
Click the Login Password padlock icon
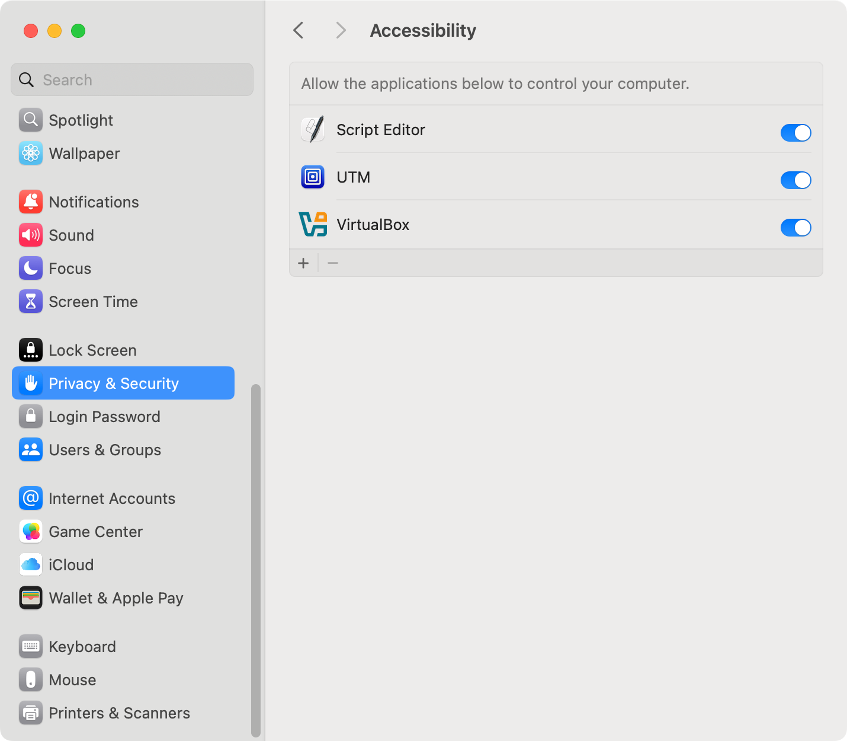[31, 416]
